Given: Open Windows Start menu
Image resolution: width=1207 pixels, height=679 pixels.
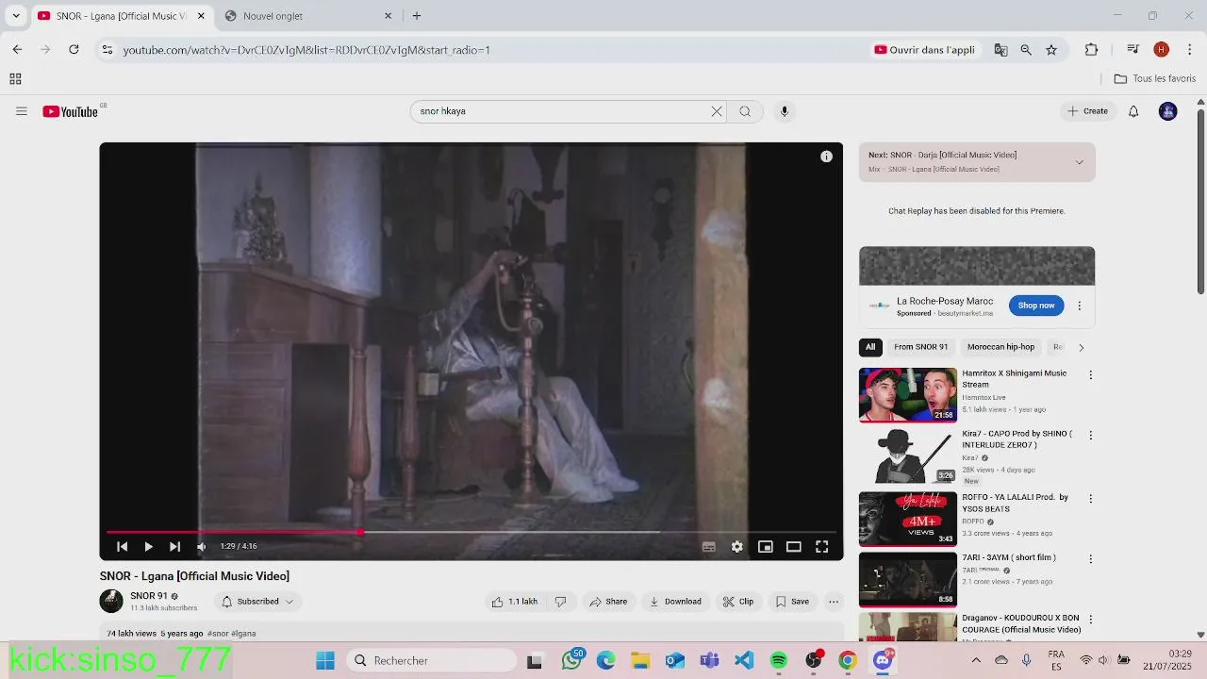Looking at the screenshot, I should point(325,661).
